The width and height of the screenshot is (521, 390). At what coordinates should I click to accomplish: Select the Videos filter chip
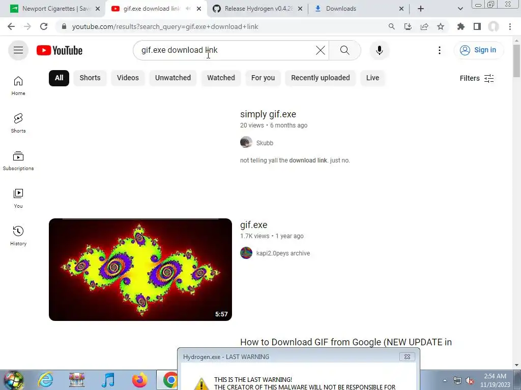(x=128, y=78)
